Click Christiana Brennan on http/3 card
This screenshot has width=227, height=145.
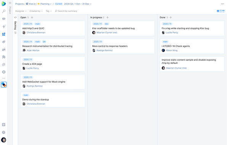click(x=36, y=32)
